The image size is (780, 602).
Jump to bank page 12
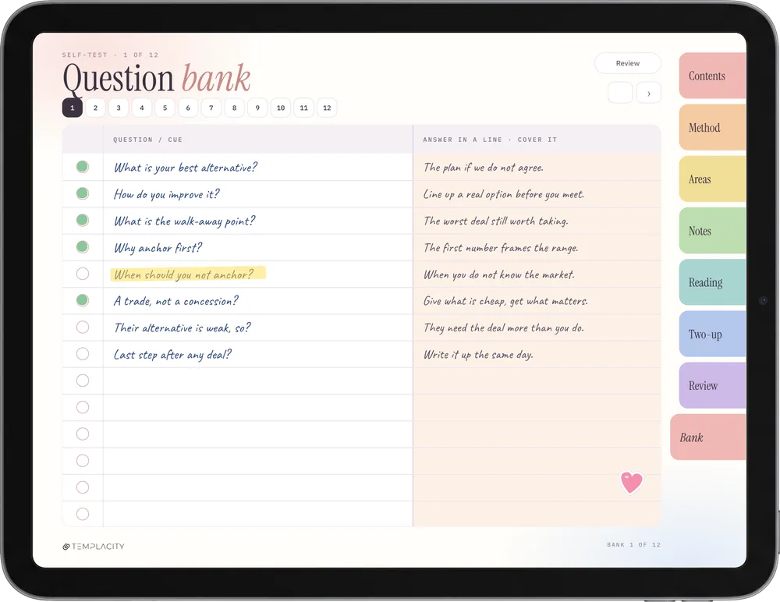327,108
